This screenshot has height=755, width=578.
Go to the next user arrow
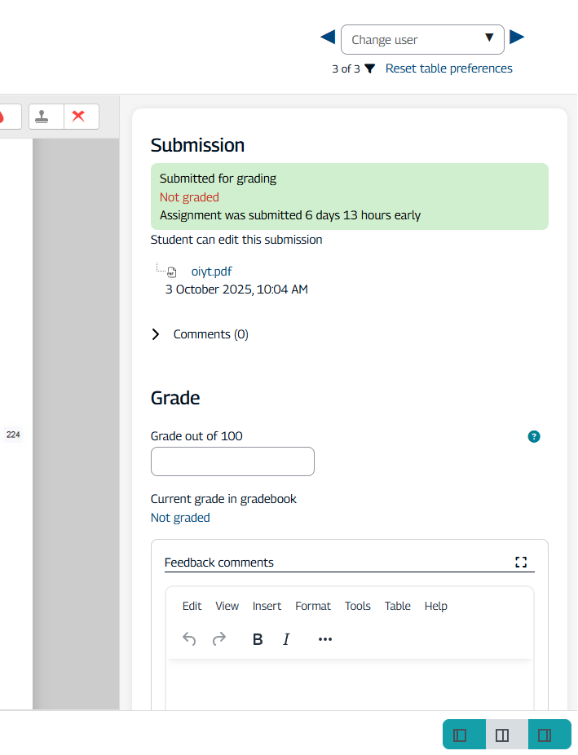pos(517,38)
